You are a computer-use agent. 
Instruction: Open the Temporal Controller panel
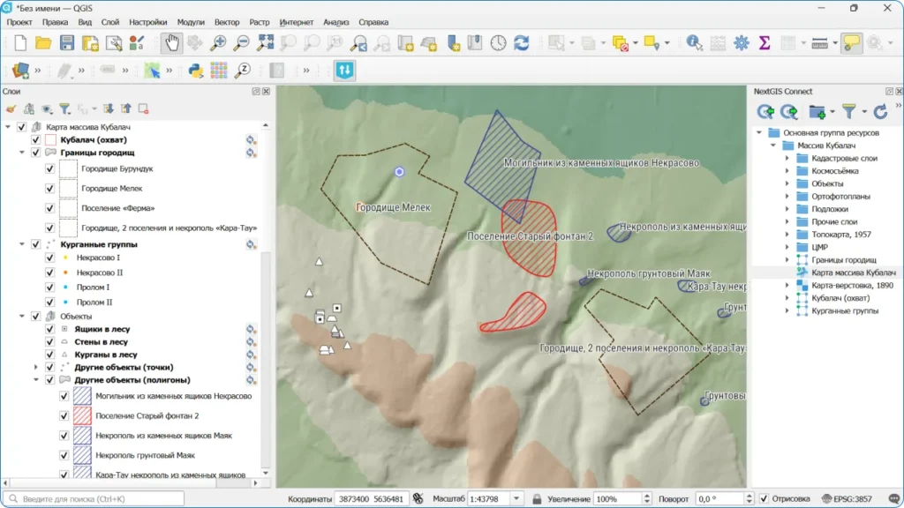[x=496, y=41]
